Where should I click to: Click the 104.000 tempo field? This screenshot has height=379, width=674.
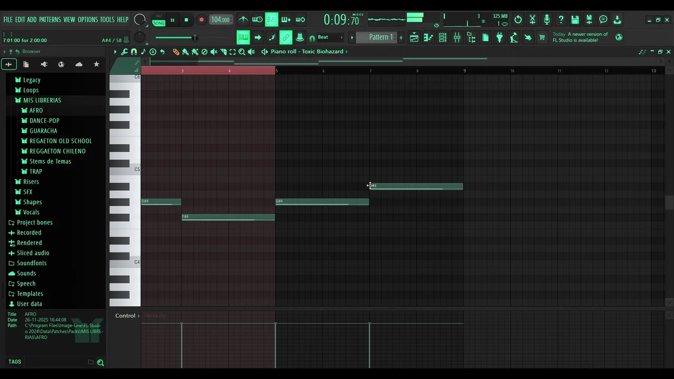[220, 20]
